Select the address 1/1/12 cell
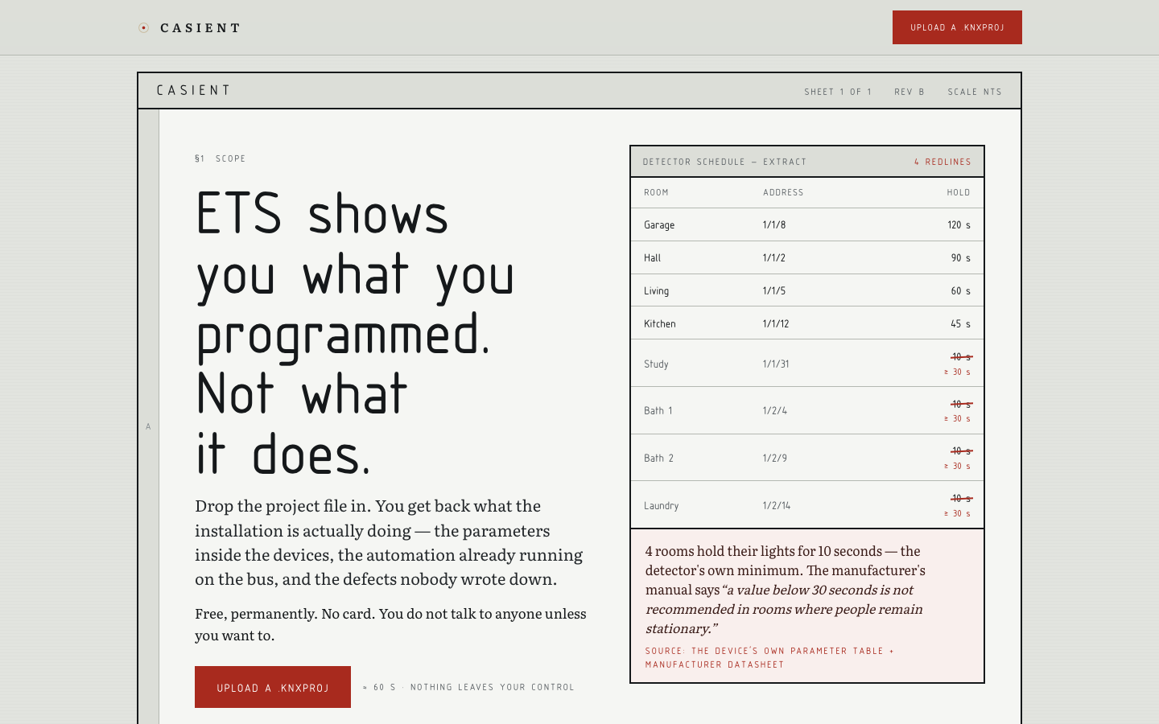This screenshot has height=724, width=1159. tap(776, 324)
